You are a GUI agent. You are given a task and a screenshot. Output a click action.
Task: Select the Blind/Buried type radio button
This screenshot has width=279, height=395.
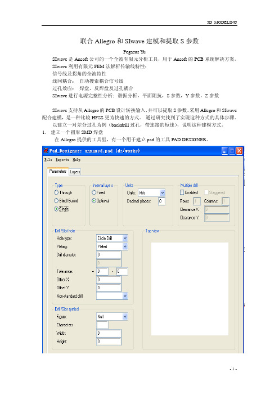56,201
